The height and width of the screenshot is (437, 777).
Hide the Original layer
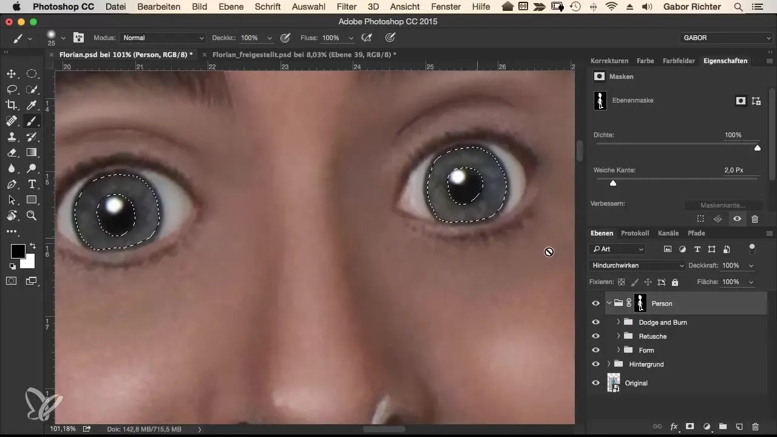[x=595, y=383]
